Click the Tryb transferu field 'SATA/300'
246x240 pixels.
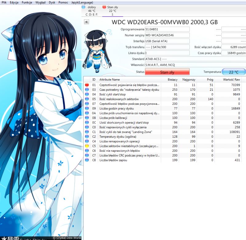point(167,47)
